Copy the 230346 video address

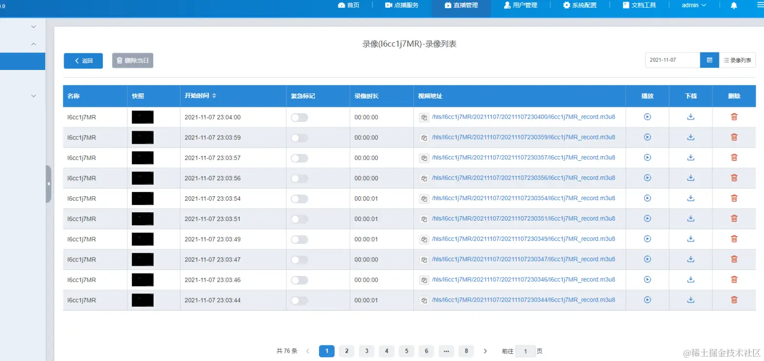click(x=424, y=280)
